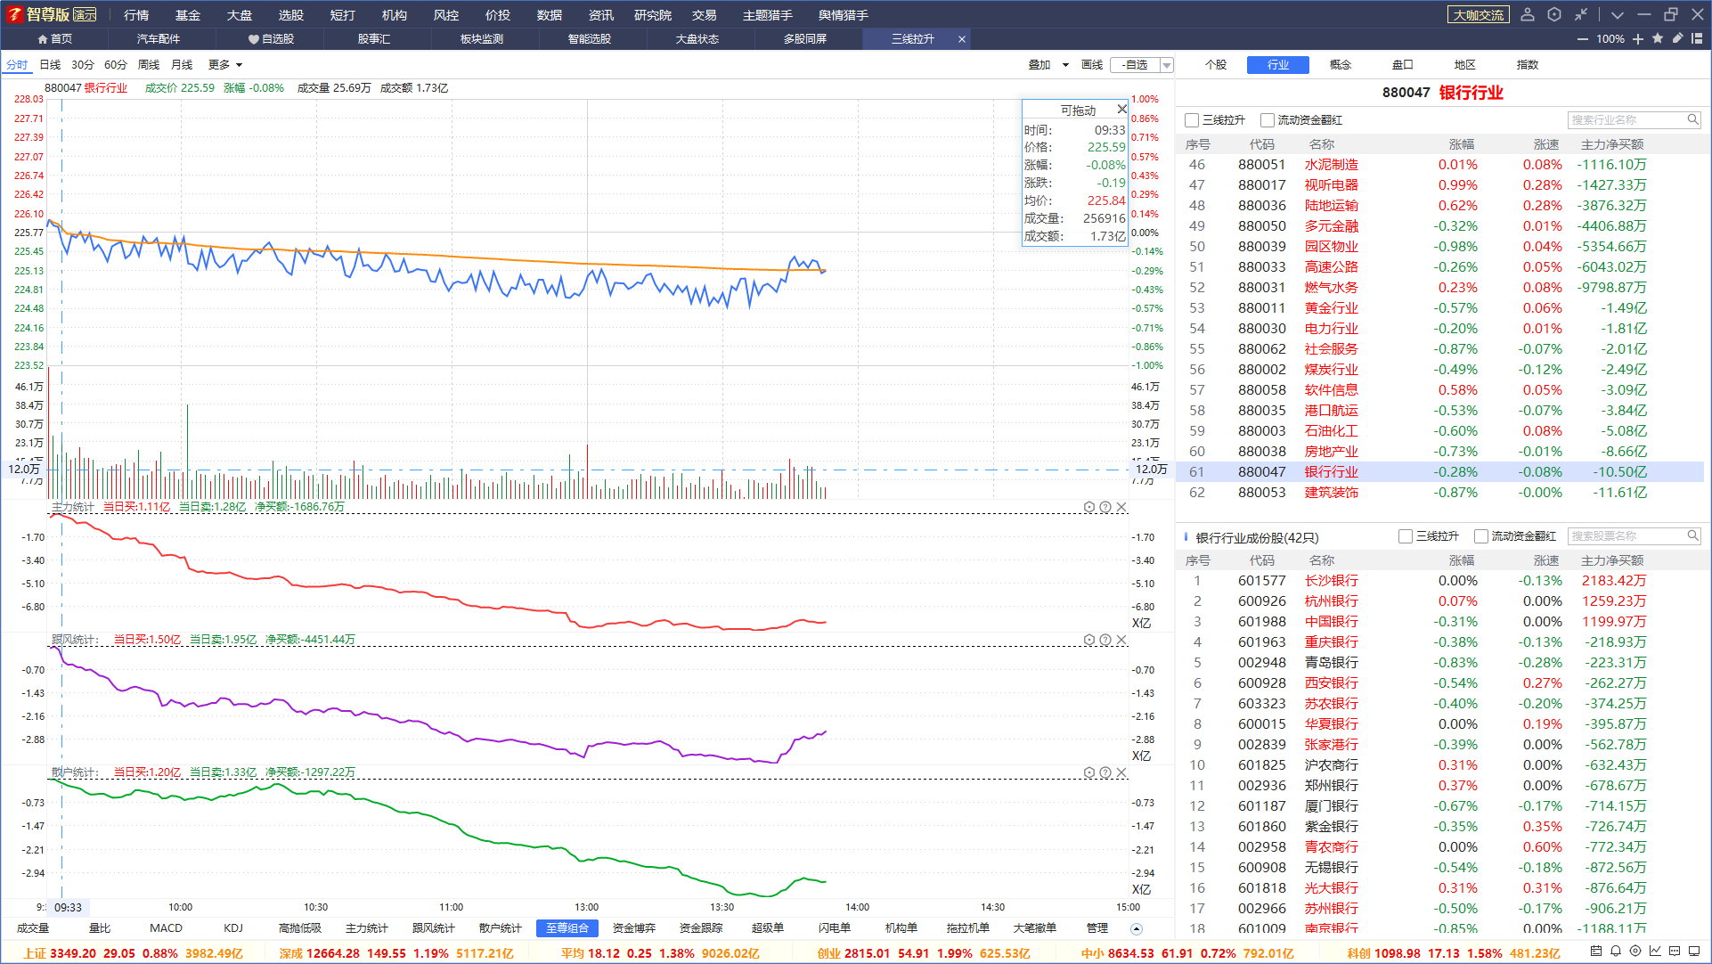Enable 流动资金翻红 checkbox in 银行行业成份股 section
Screen dimensions: 1712x964
[x=1481, y=536]
